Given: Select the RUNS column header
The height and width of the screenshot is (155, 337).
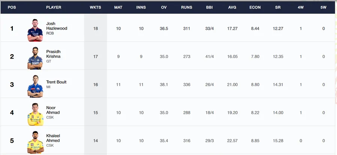Looking at the screenshot, I should click(187, 7).
